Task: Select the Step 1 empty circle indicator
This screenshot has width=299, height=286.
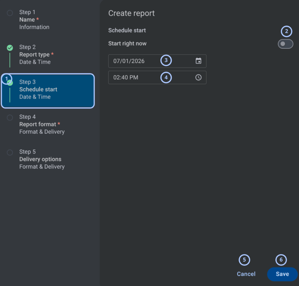Action: (x=10, y=13)
